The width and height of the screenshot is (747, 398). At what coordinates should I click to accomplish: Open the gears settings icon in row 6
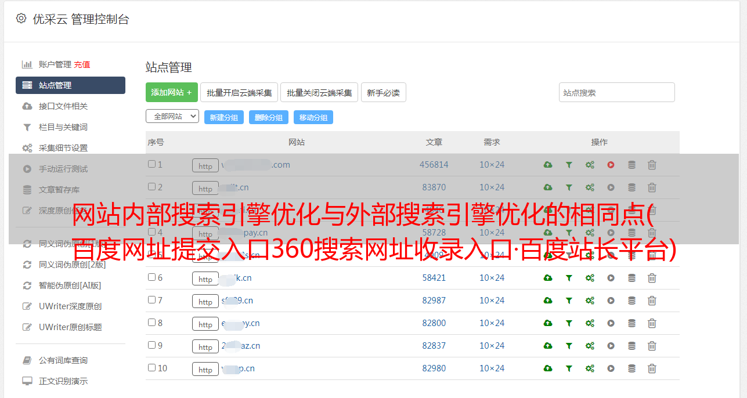[x=590, y=278]
